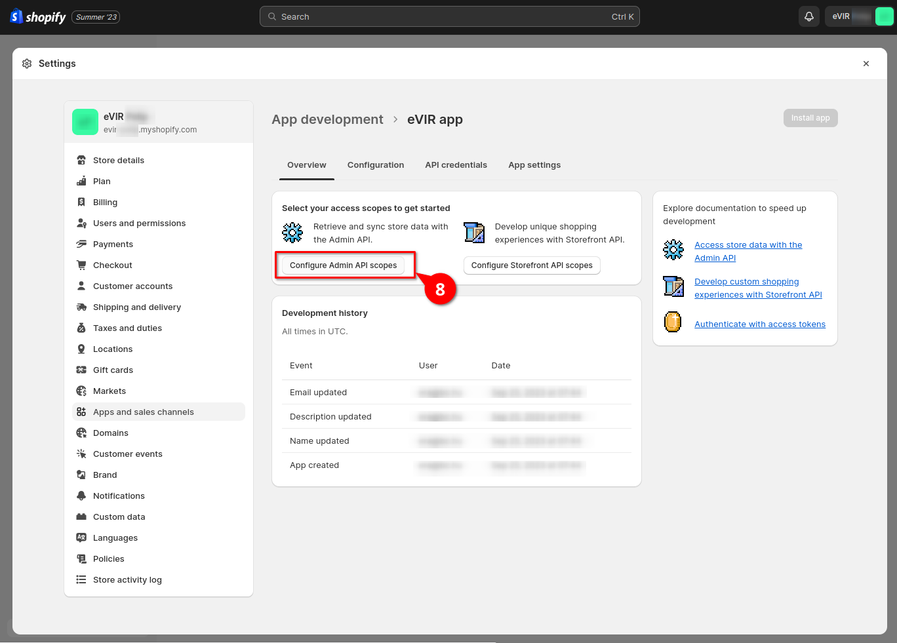Switch to the Configuration tab
The height and width of the screenshot is (643, 897).
point(376,165)
